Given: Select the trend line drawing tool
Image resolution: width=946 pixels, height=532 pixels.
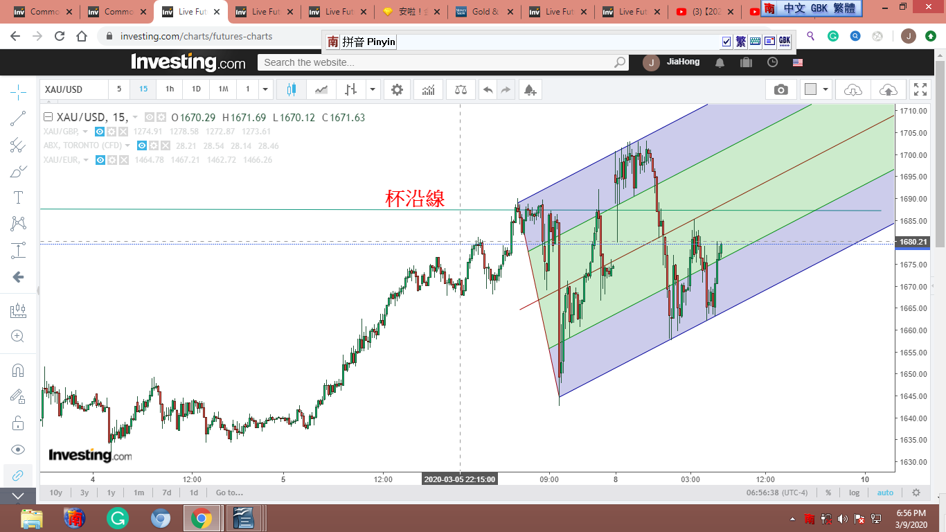Looking at the screenshot, I should click(x=19, y=118).
